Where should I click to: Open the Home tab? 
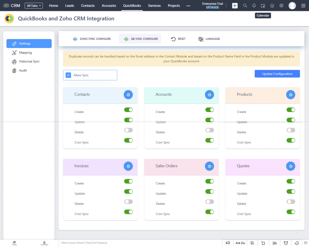pyautogui.click(x=53, y=6)
